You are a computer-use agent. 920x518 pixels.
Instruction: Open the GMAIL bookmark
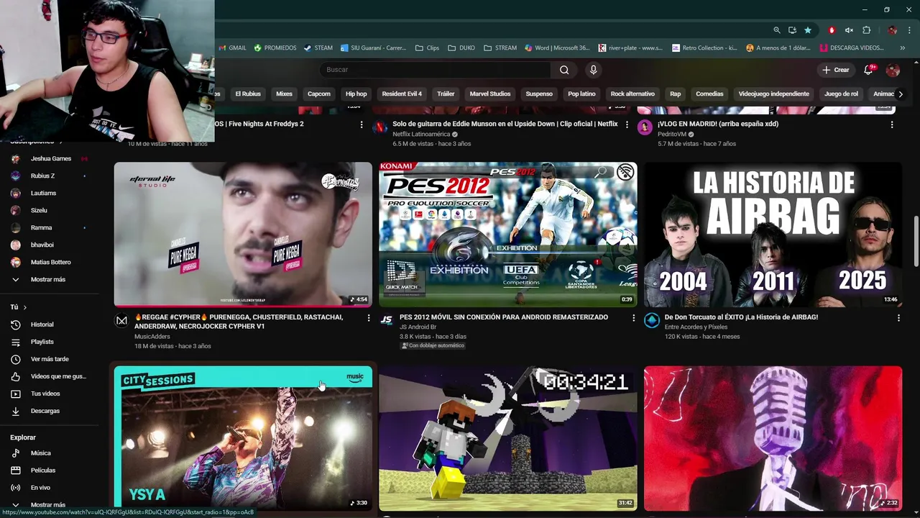click(232, 48)
